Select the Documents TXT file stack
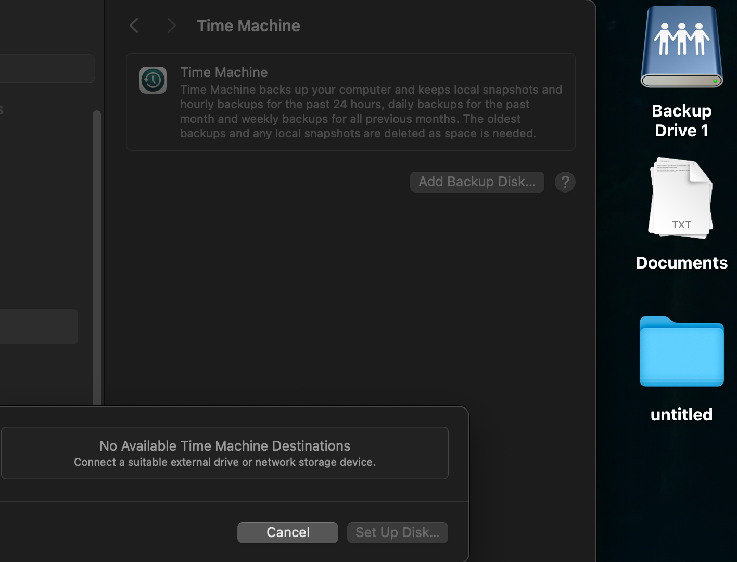This screenshot has width=737, height=562. pyautogui.click(x=681, y=198)
